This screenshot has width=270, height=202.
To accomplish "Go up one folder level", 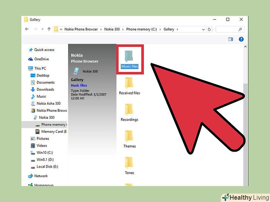I will (x=49, y=29).
